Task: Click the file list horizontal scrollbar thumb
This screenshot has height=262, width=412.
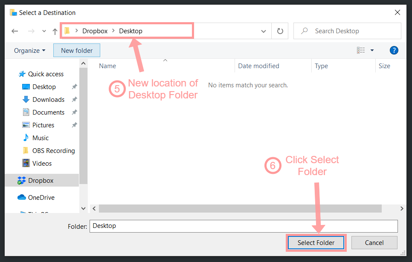Action: 240,209
